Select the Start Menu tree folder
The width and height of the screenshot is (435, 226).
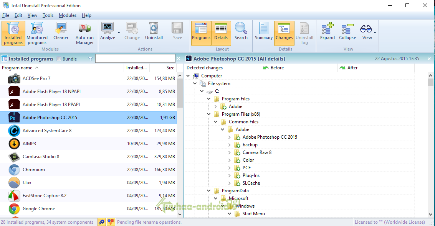(x=253, y=214)
